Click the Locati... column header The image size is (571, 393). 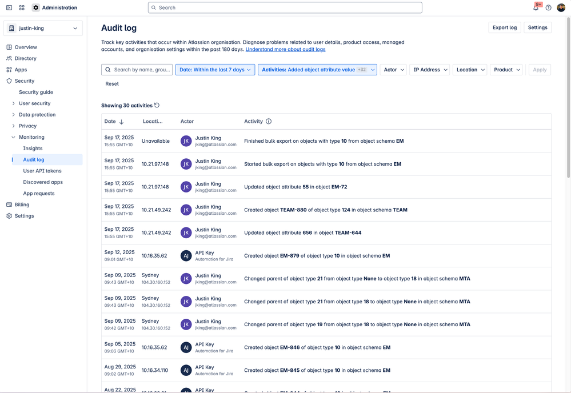pyautogui.click(x=153, y=121)
